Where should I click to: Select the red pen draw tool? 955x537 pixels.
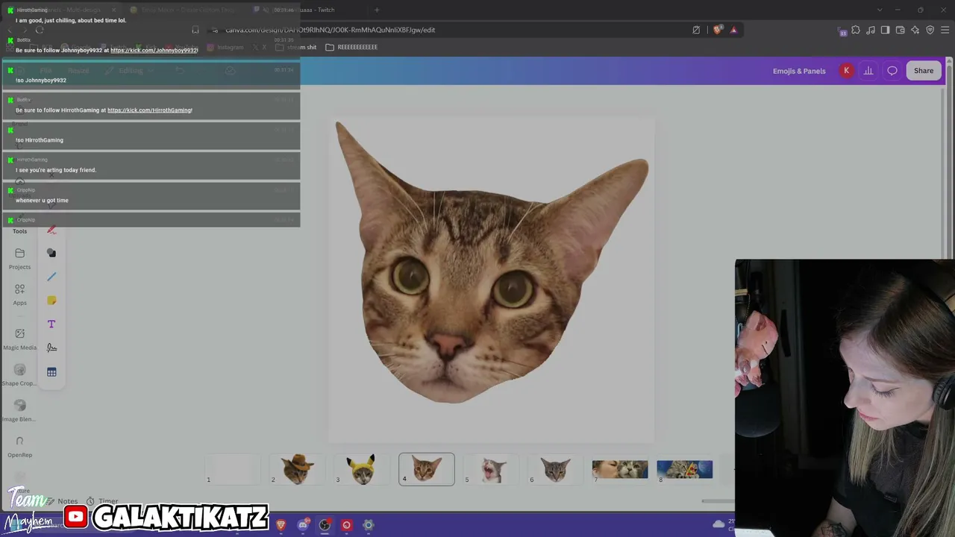click(x=51, y=230)
